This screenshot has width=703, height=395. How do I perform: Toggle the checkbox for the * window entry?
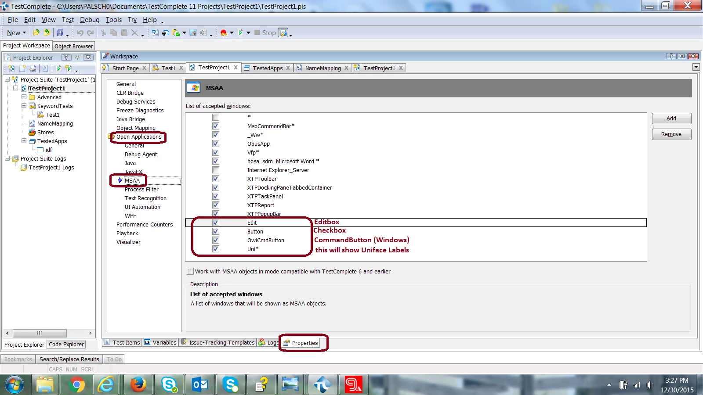[216, 117]
